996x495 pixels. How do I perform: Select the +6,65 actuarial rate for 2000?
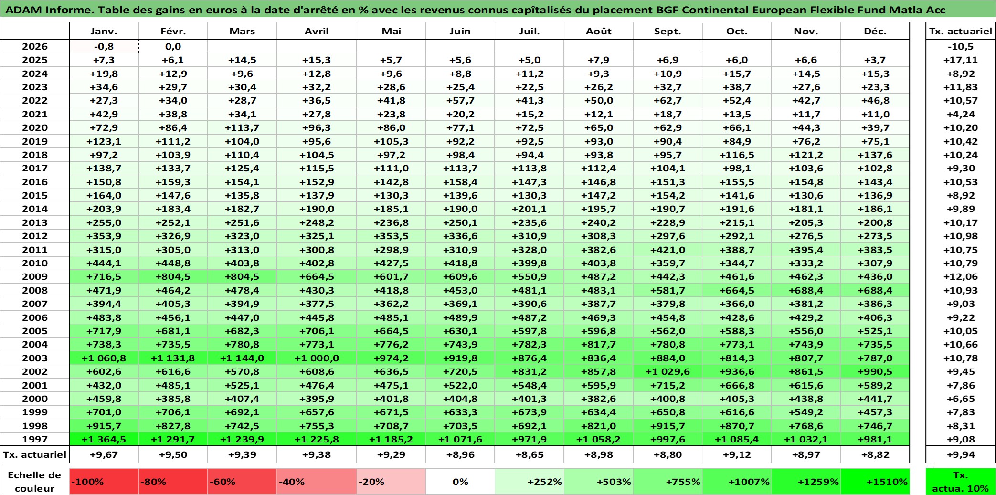click(x=961, y=399)
